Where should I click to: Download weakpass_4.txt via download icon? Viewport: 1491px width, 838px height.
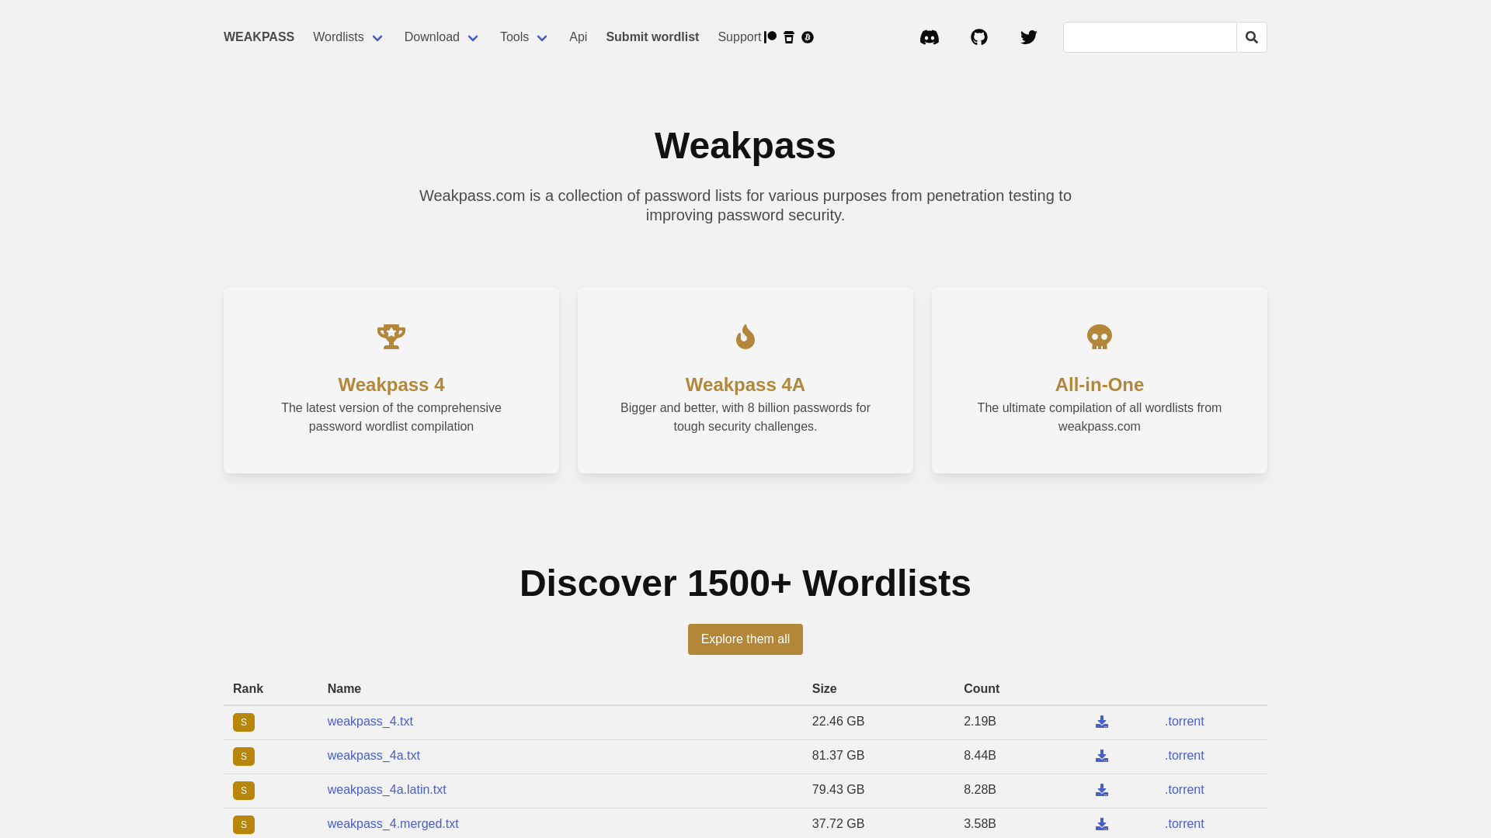1101,722
